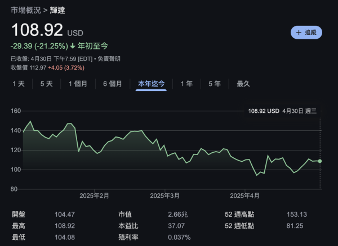Select the 開盤 value 104.47
Screen dimensions: 338x246
click(65, 215)
